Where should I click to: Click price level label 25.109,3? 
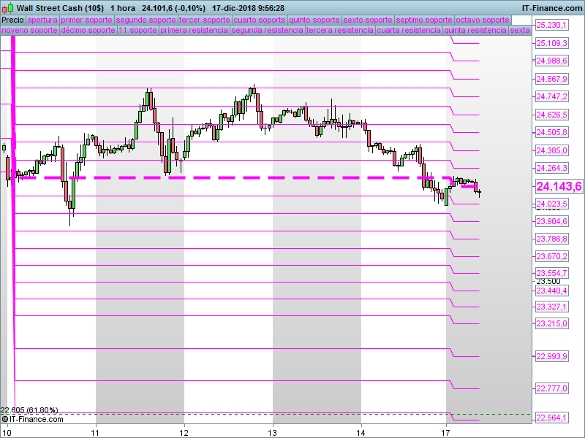[x=552, y=43]
